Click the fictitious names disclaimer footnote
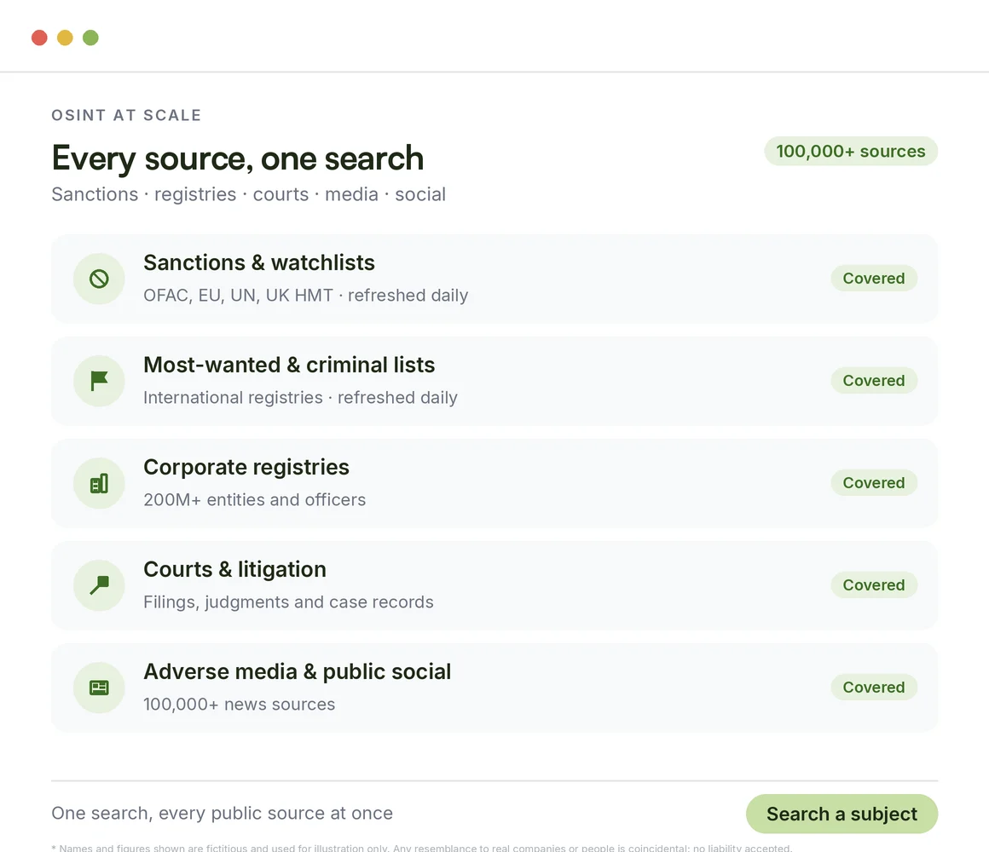989x852 pixels. click(421, 848)
